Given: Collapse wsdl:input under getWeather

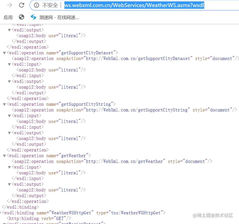Looking at the screenshot, I should (9, 167).
